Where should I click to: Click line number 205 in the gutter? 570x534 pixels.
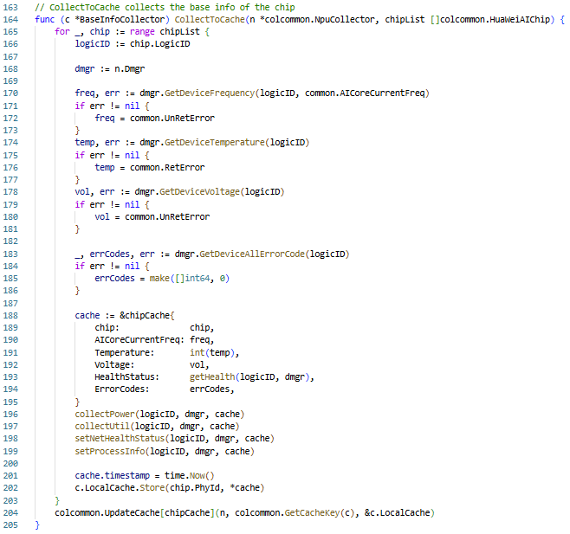pos(10,525)
